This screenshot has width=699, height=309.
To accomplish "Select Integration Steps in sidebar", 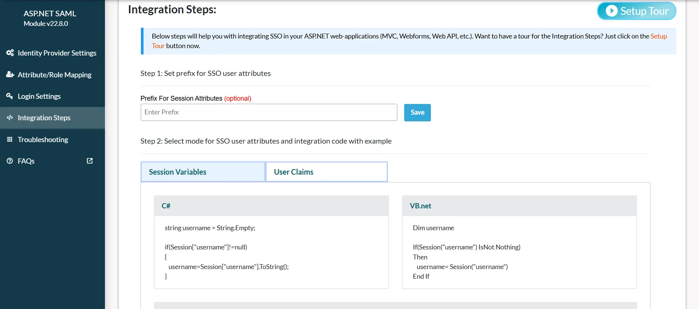I will pos(52,118).
